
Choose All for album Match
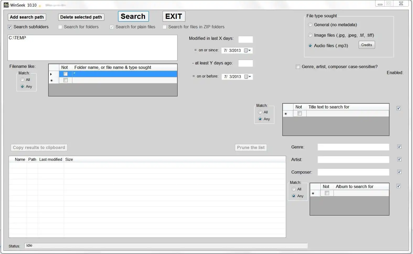294,189
